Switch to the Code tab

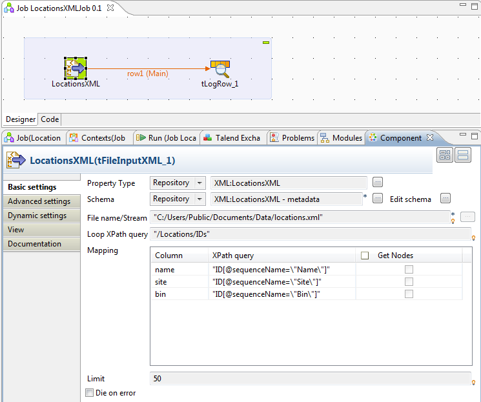(50, 119)
